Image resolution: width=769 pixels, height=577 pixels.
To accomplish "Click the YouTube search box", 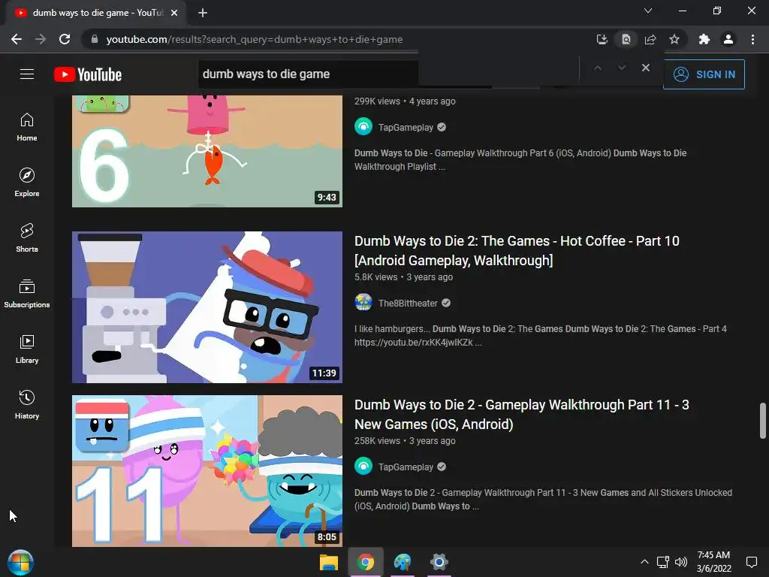I will click(x=308, y=74).
